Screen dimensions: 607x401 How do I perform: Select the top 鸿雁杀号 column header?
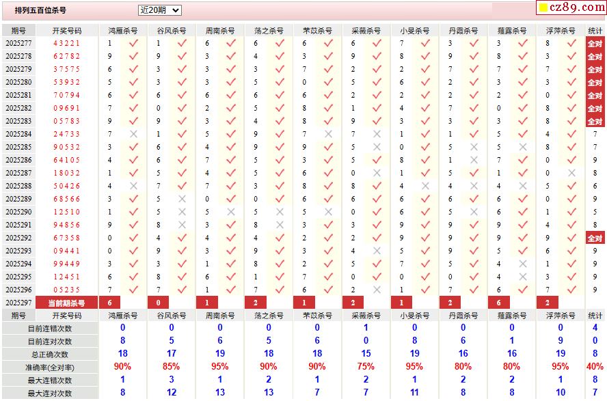coord(123,31)
